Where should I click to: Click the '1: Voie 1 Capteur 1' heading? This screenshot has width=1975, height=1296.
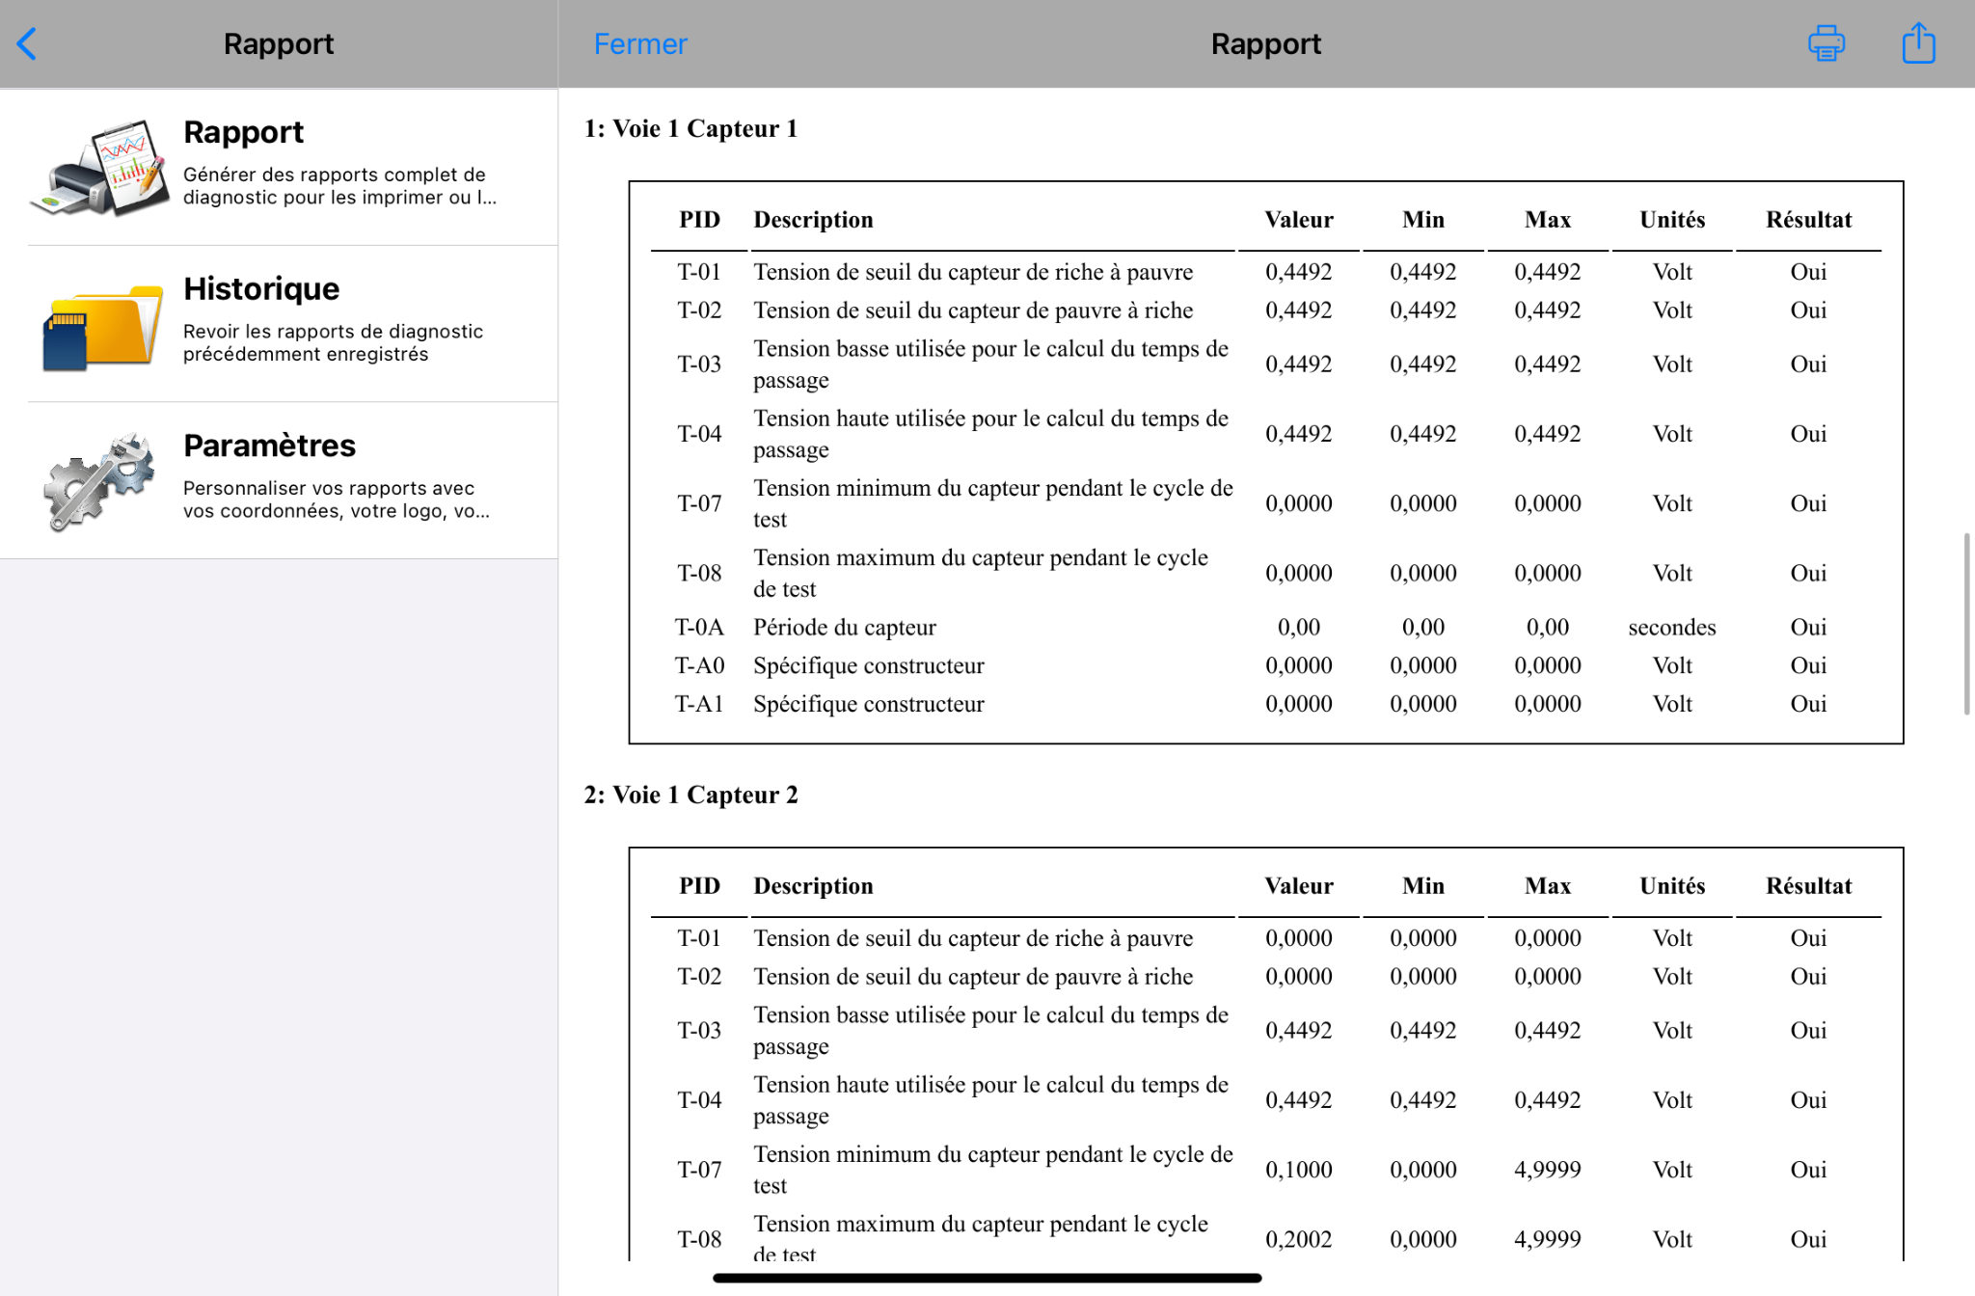690,128
